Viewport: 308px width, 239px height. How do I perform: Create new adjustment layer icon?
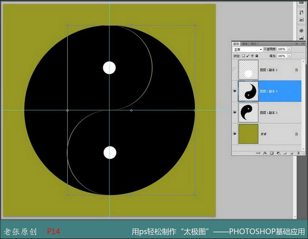click(x=278, y=153)
